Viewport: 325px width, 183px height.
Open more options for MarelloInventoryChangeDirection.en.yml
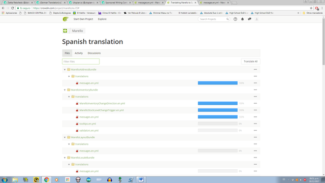coord(255,103)
